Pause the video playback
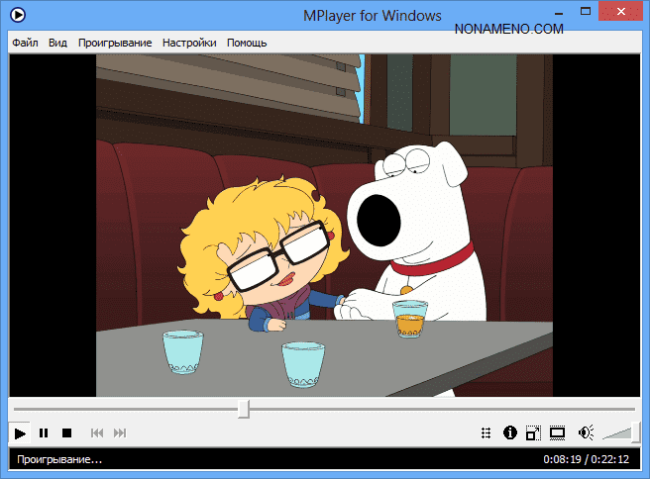 tap(44, 432)
